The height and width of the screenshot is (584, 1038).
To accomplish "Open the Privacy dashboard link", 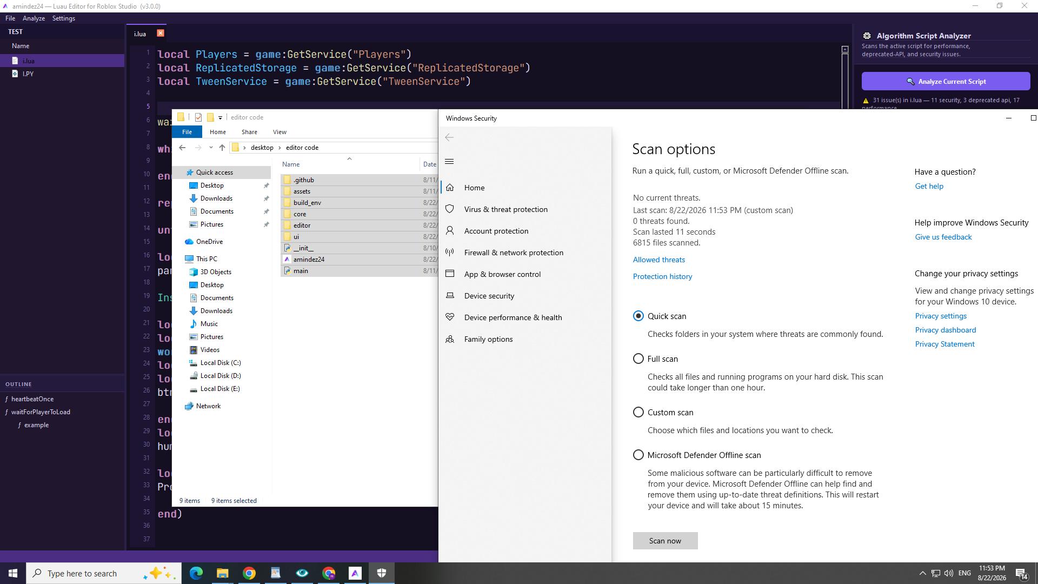I will (x=946, y=330).
